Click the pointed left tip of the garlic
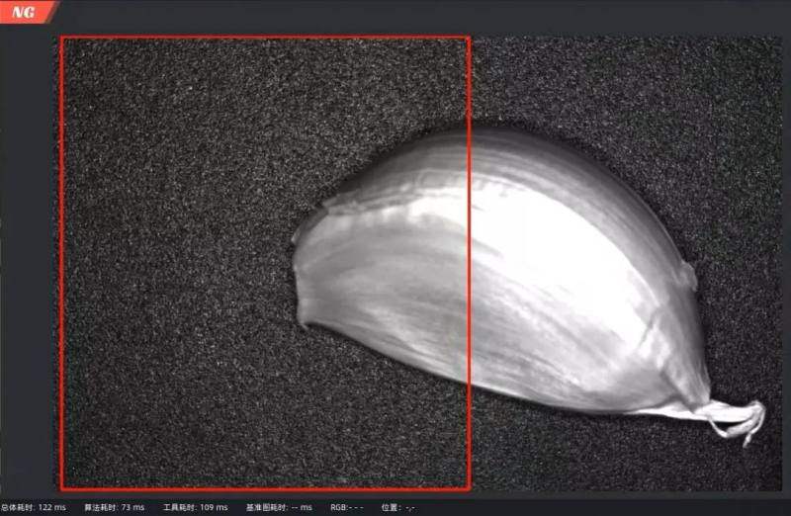 click(x=295, y=242)
